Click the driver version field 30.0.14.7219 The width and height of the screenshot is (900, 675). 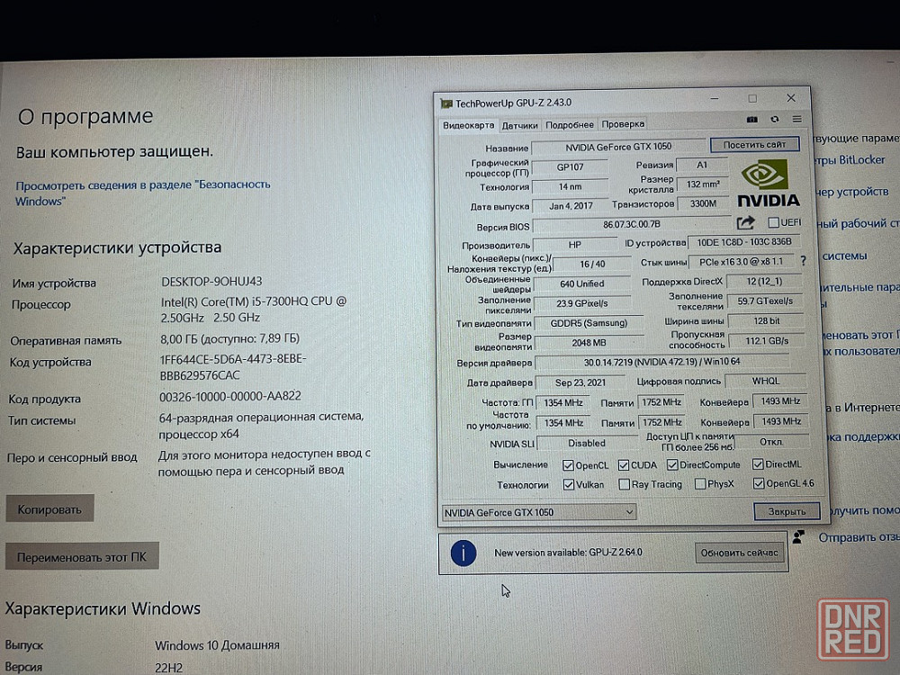661,362
